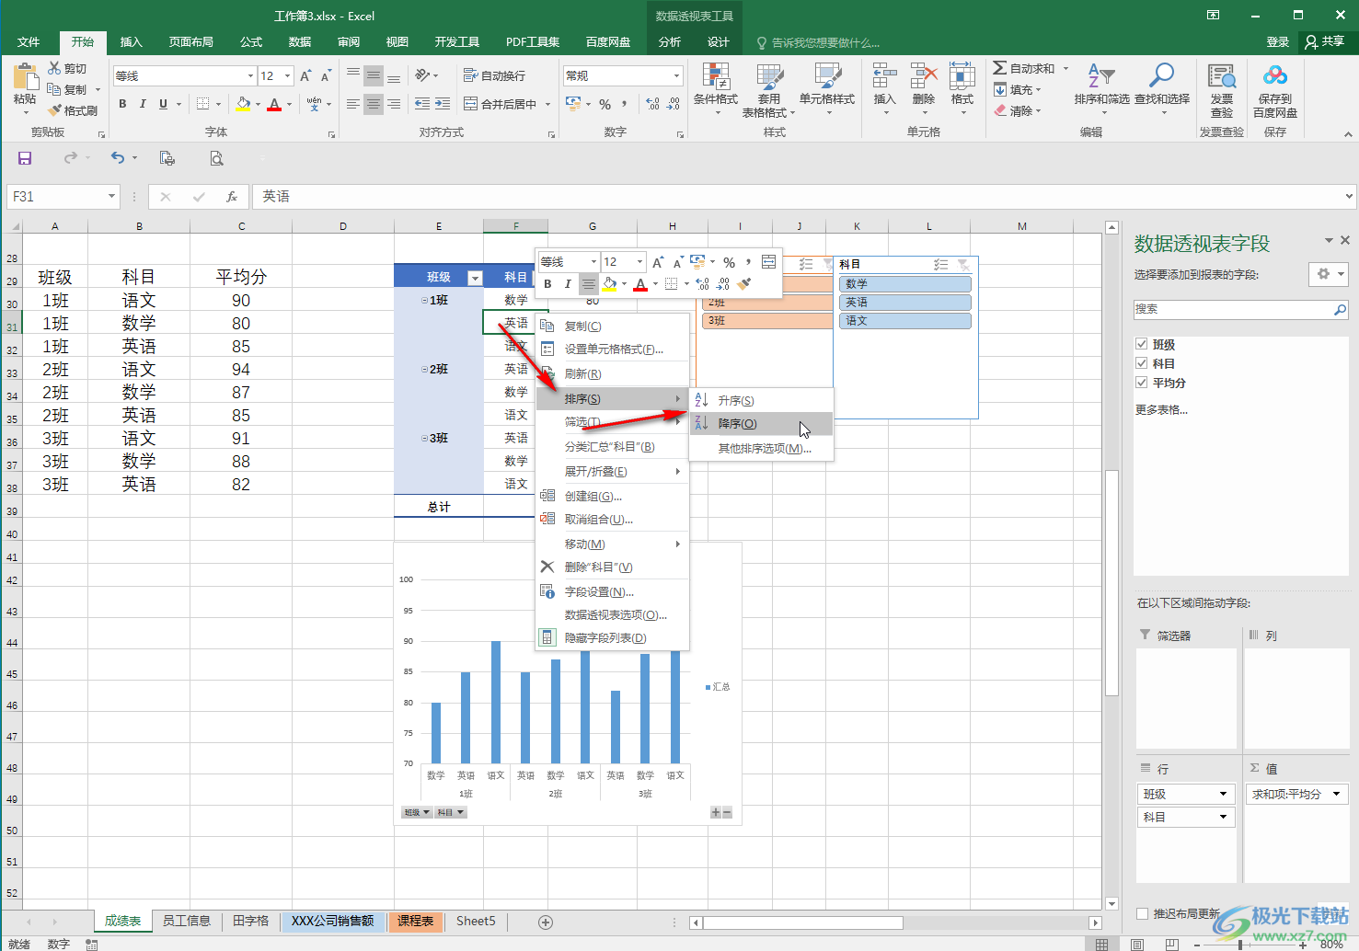Open the Name Box dropdown arrow
1359x951 pixels.
click(x=111, y=196)
